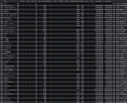This screenshot has height=103, width=127.
Task: Sort by the 銘柄 column header
Action: point(5,1)
